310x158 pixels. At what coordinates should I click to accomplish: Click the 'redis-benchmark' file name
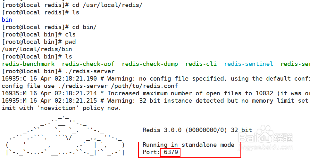click(28, 64)
